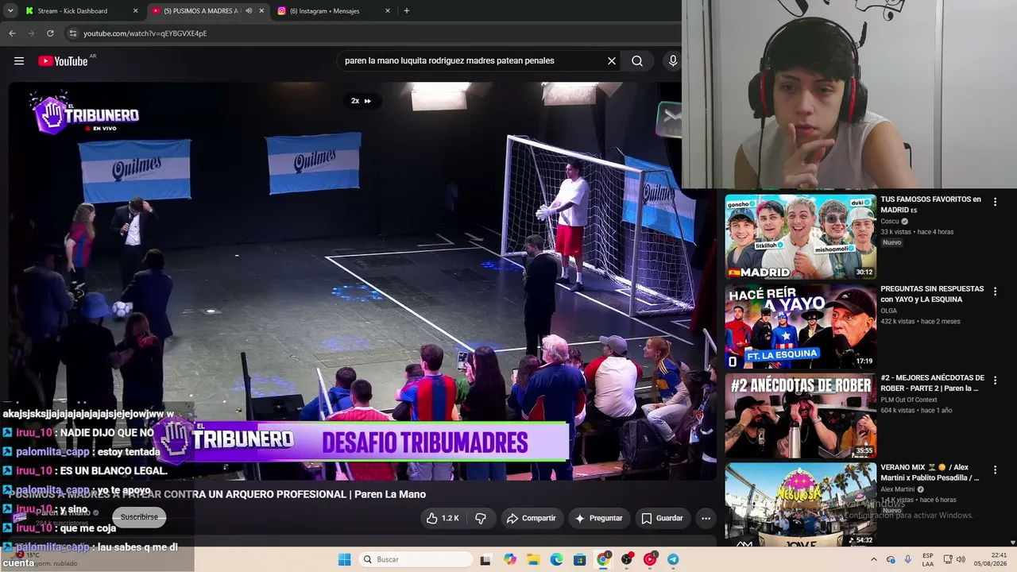Reload the YouTube page

(x=50, y=33)
